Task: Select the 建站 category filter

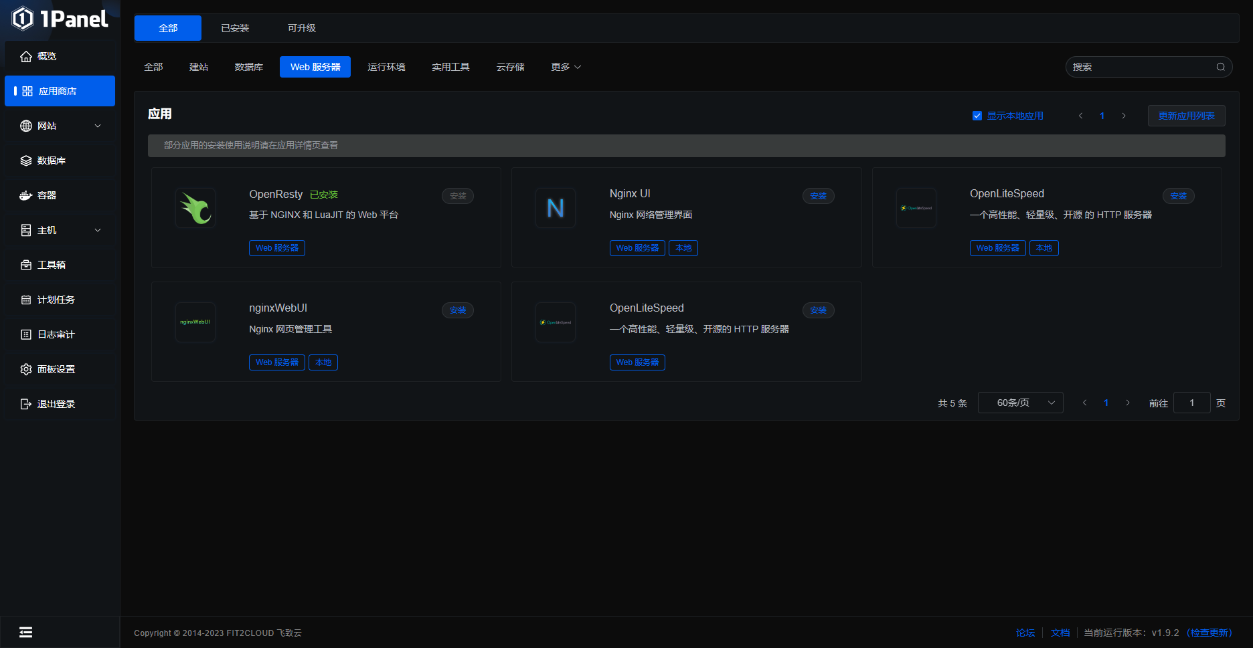Action: 199,67
